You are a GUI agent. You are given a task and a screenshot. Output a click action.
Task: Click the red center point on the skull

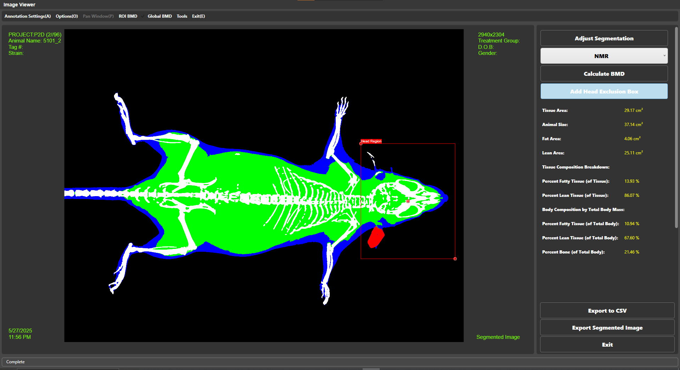pyautogui.click(x=408, y=201)
